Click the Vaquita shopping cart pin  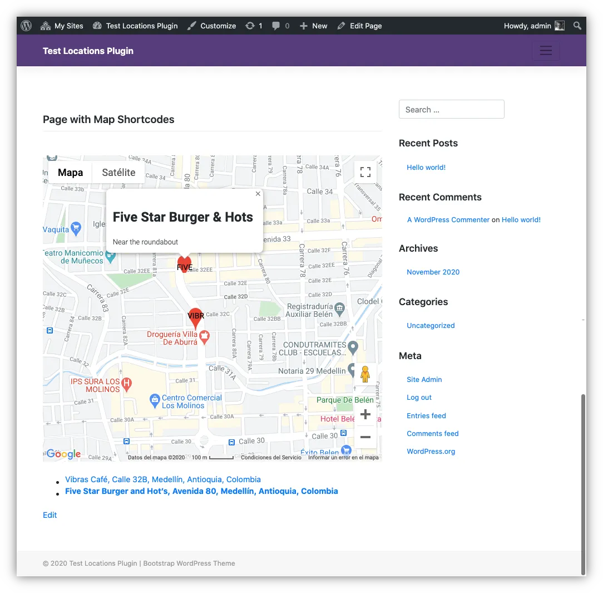(x=76, y=228)
